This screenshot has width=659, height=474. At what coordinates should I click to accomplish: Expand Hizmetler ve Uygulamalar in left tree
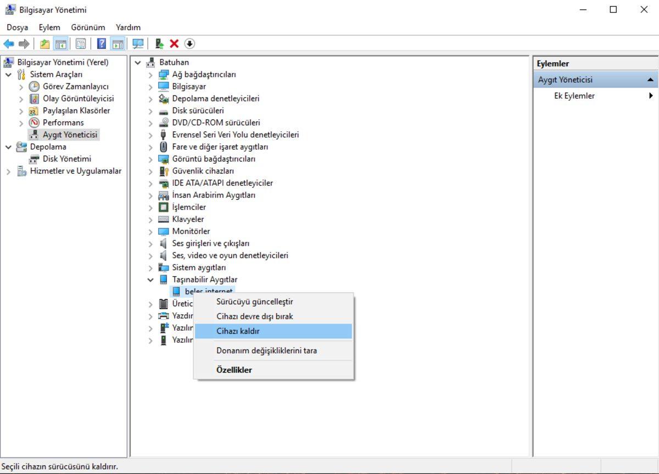click(x=8, y=171)
